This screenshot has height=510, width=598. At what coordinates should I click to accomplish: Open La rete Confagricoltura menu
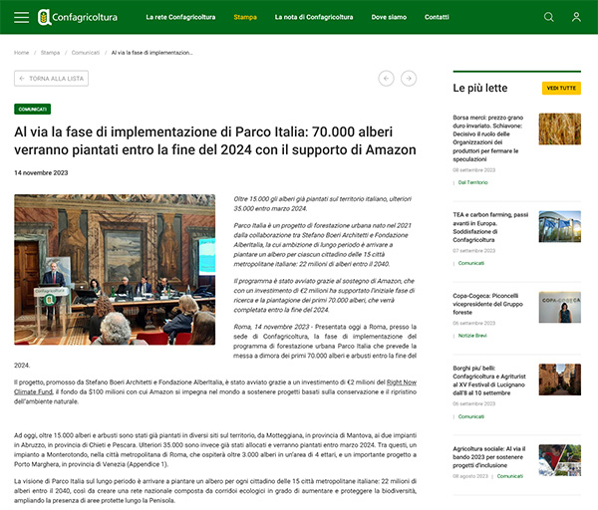[180, 17]
